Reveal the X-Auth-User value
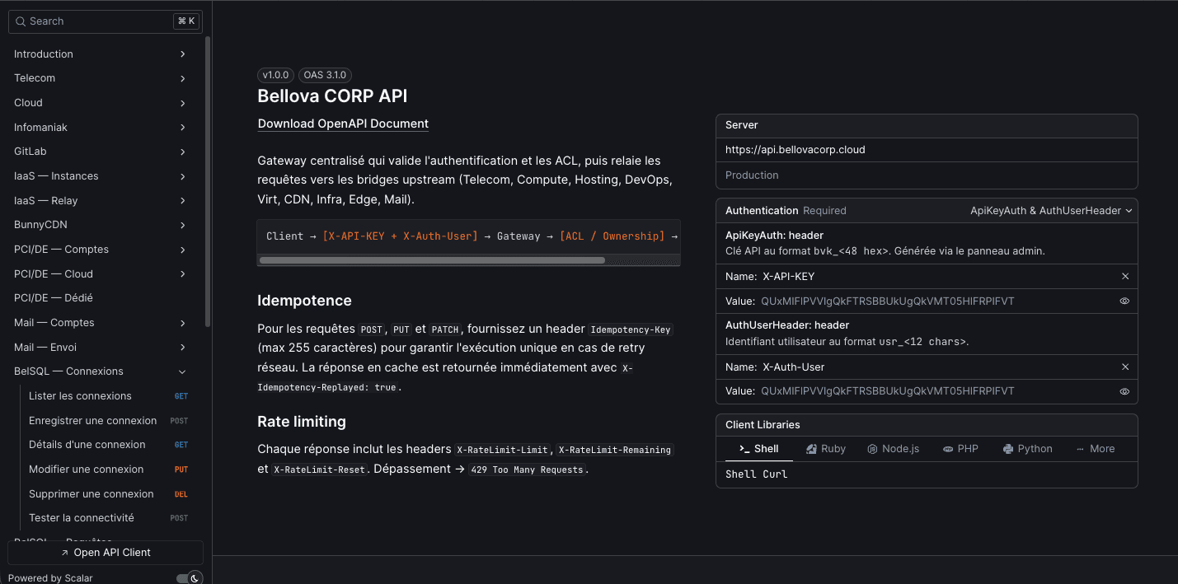1178x584 pixels. pos(1124,391)
